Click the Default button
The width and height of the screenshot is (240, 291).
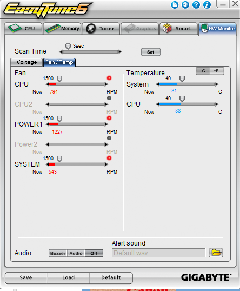[111, 277]
